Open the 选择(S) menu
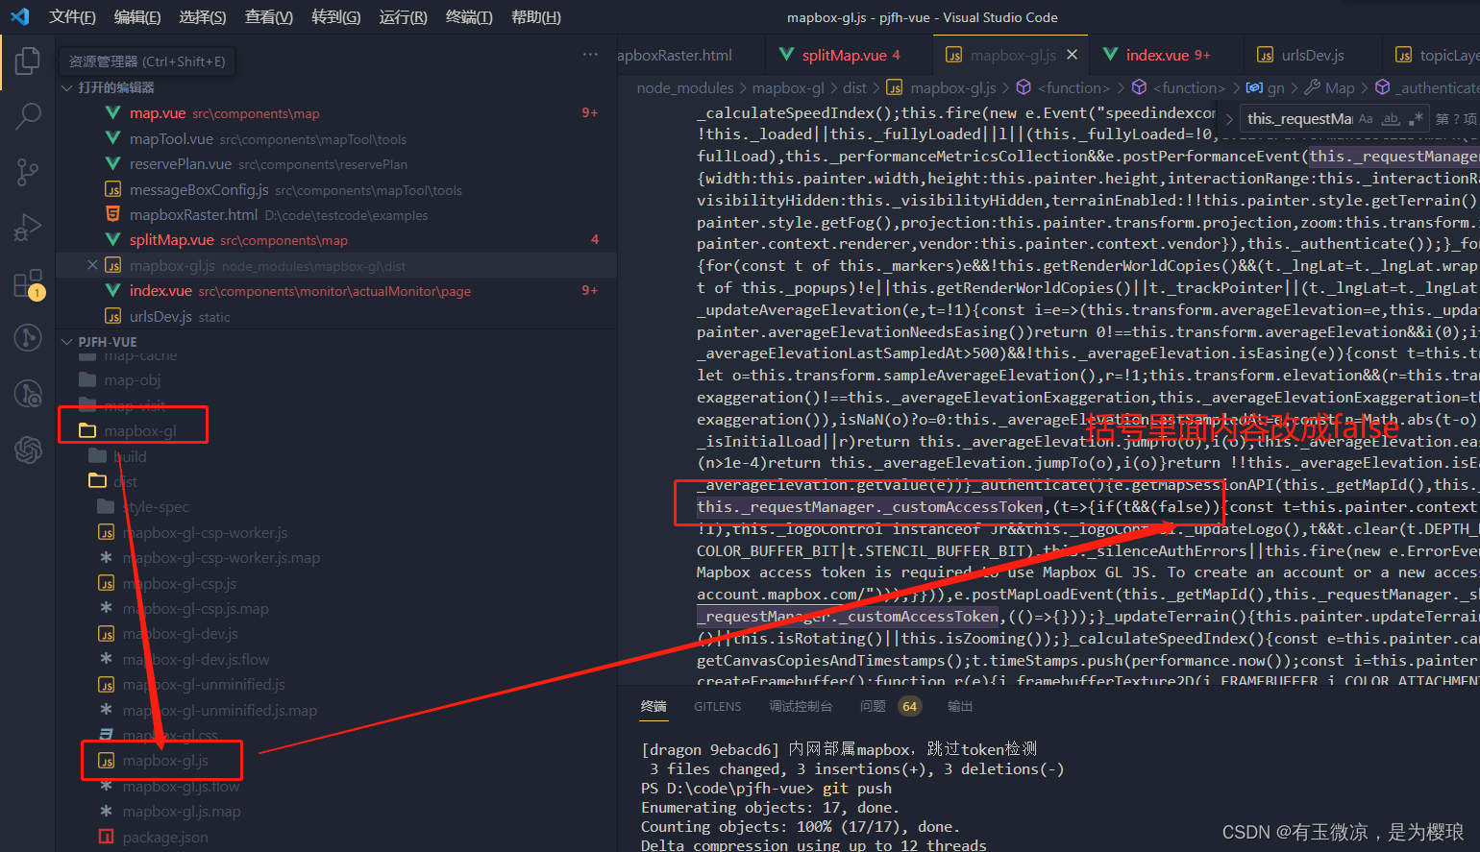 (203, 17)
